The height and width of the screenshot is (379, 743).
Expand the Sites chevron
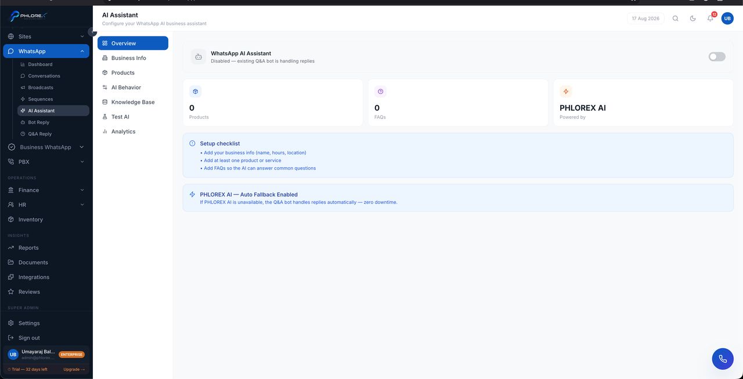[x=82, y=37]
